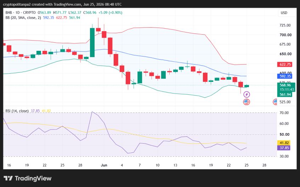
Task: Click the 675.00 price axis label
Action: tap(285, 44)
